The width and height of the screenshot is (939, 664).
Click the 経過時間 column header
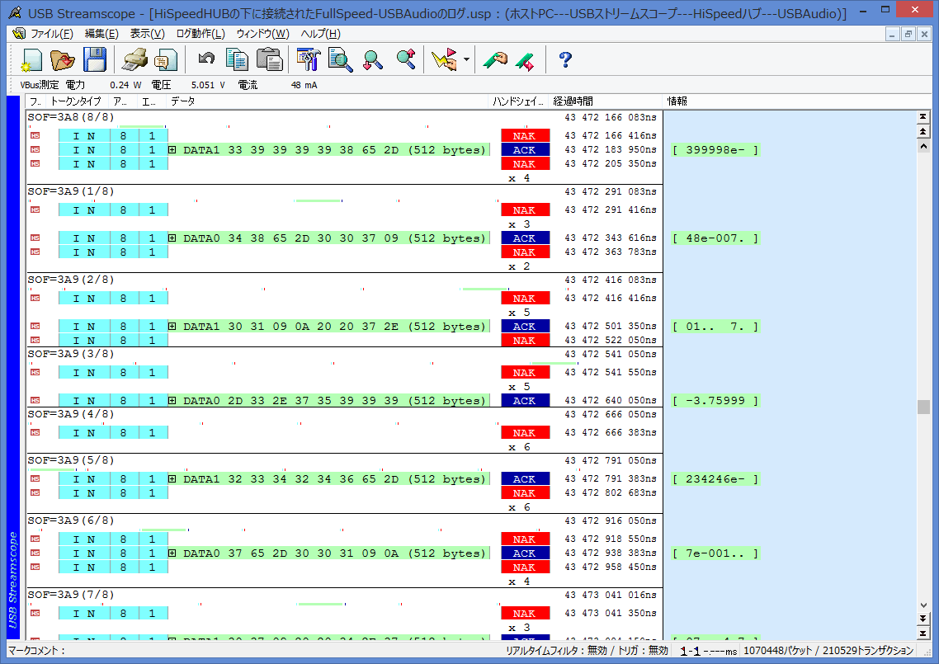tap(606, 101)
